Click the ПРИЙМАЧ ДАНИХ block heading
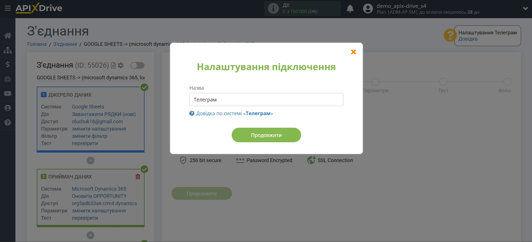The width and height of the screenshot is (532, 242). (x=70, y=177)
